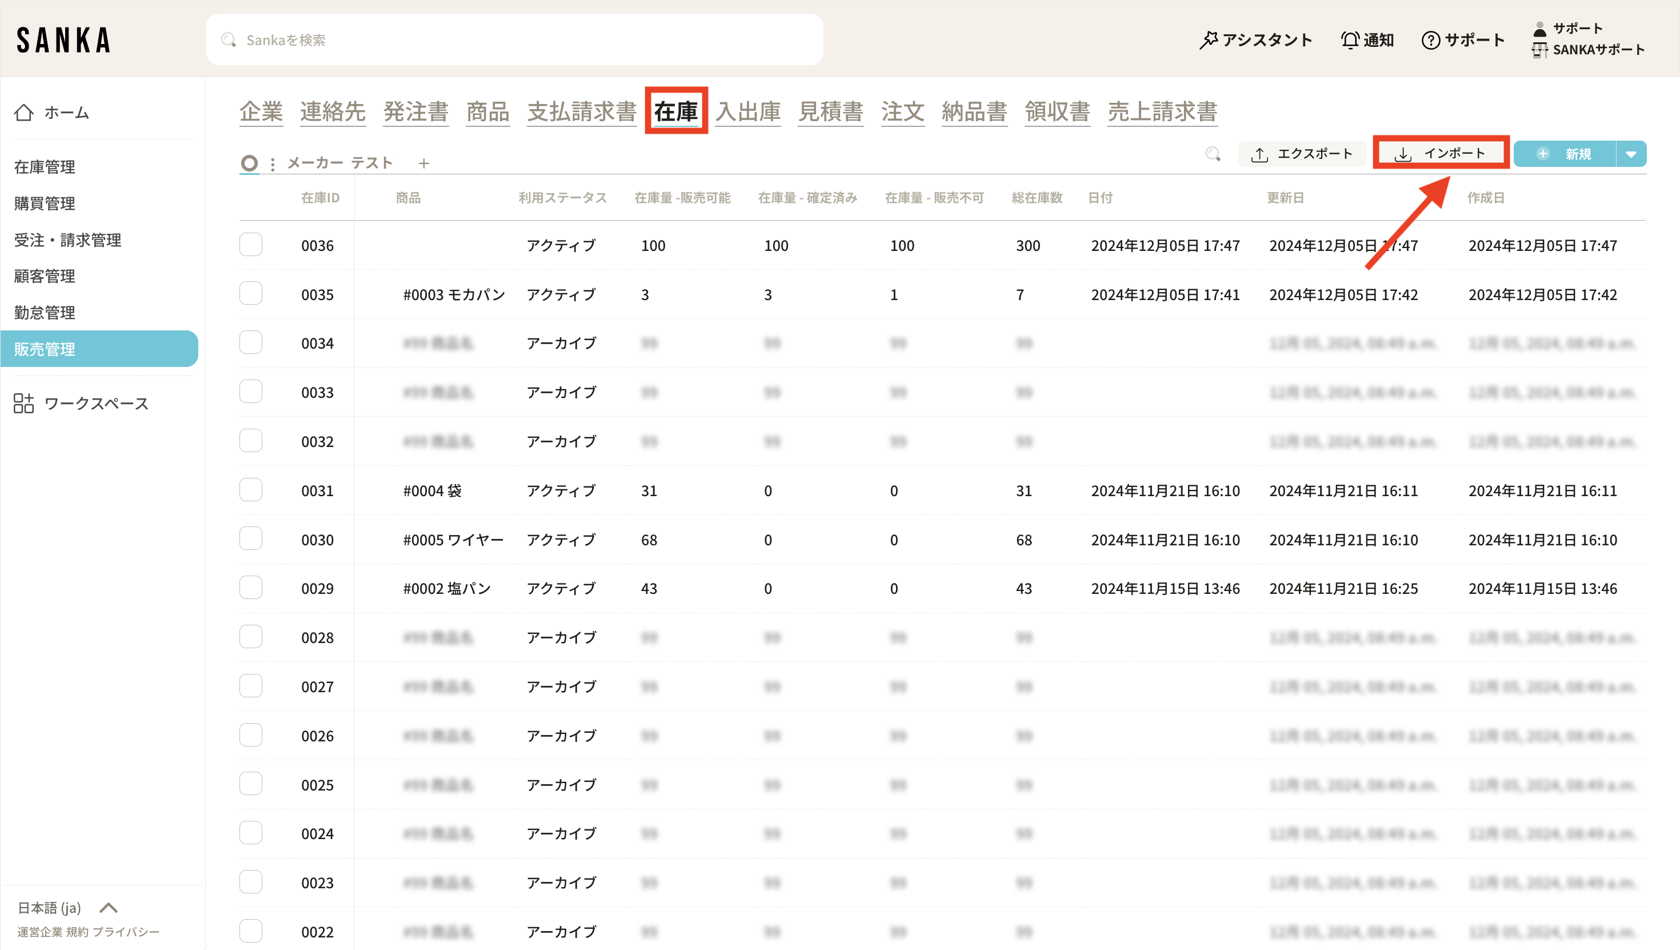Open the workspace grid icon

click(x=23, y=403)
